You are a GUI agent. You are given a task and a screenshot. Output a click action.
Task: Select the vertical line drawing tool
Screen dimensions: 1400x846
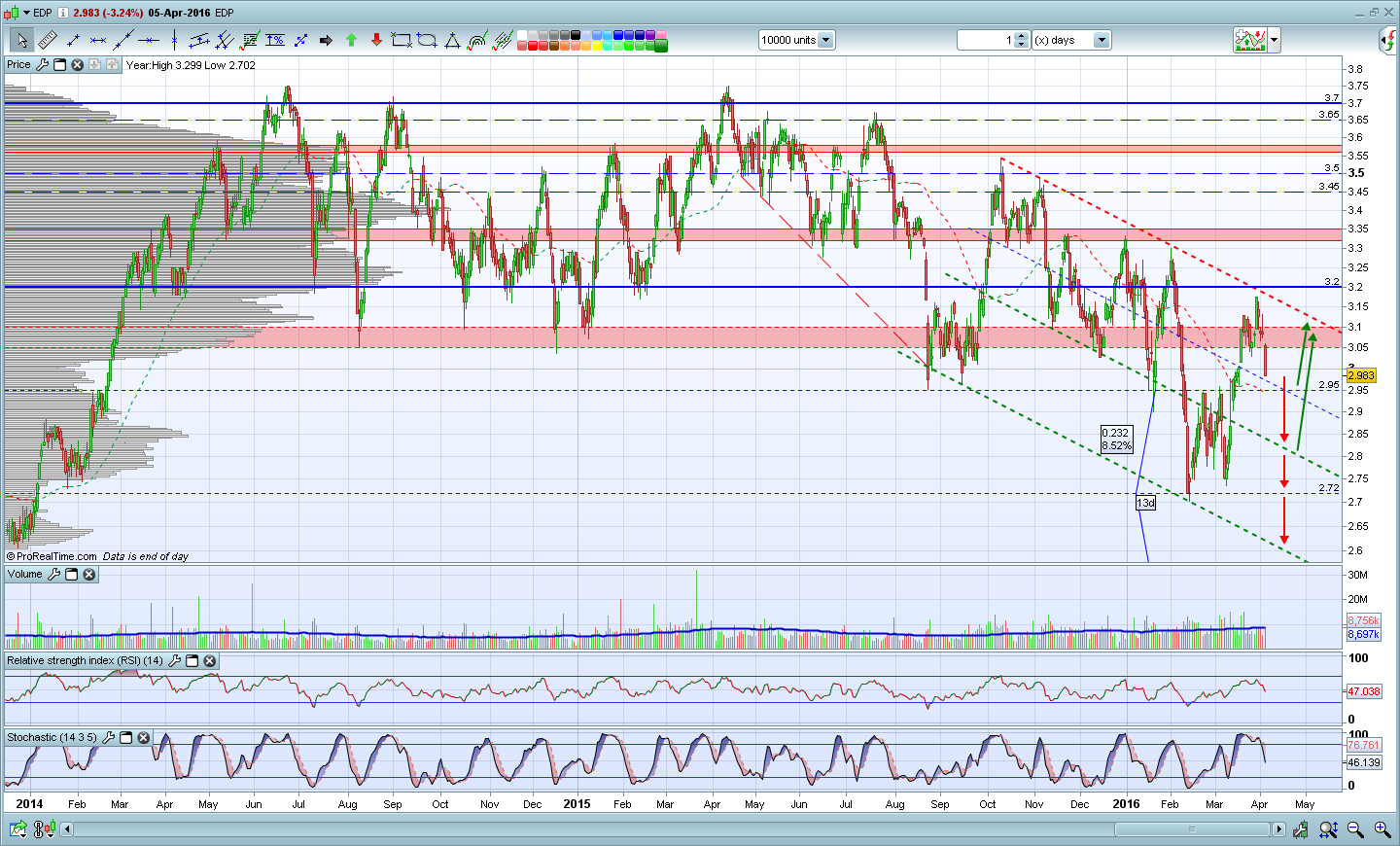pos(174,40)
